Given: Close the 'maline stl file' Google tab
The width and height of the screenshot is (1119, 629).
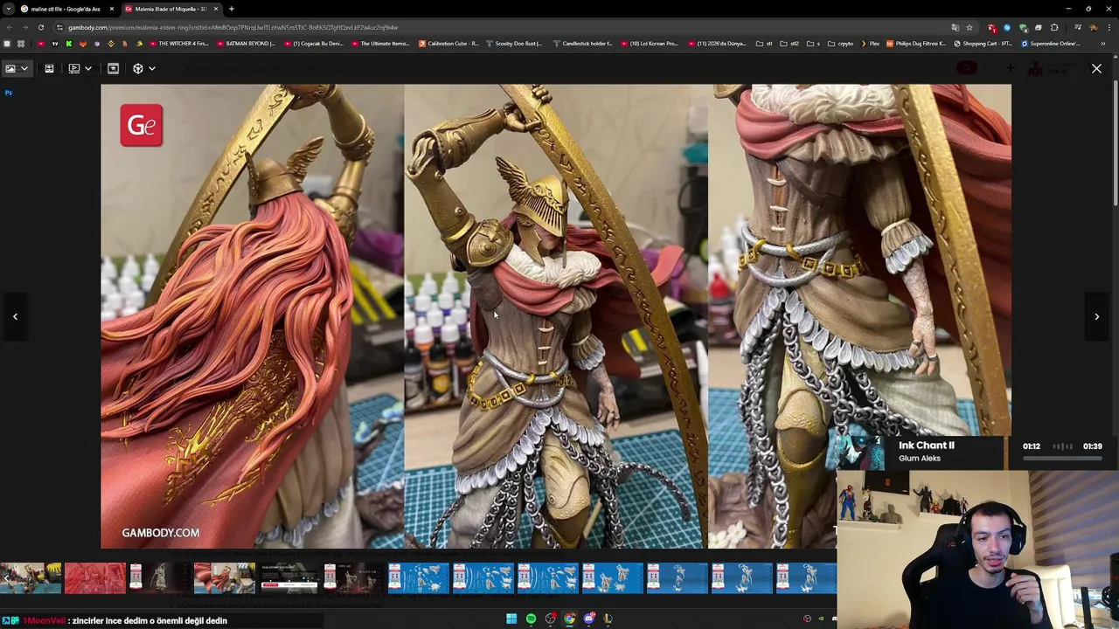Looking at the screenshot, I should pyautogui.click(x=112, y=9).
